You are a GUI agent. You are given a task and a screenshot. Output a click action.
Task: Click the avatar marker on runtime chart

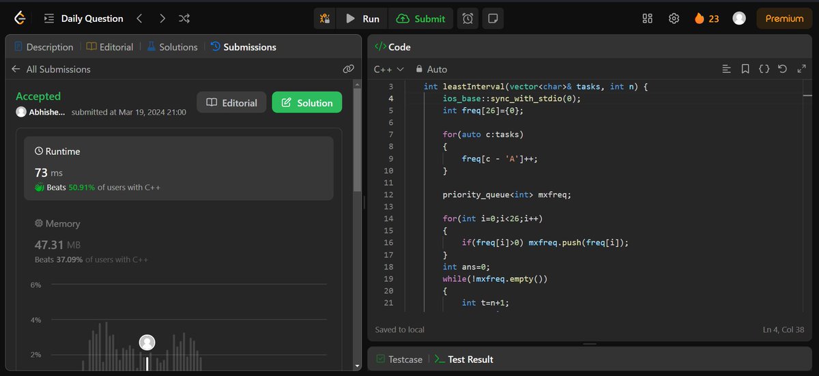[147, 343]
